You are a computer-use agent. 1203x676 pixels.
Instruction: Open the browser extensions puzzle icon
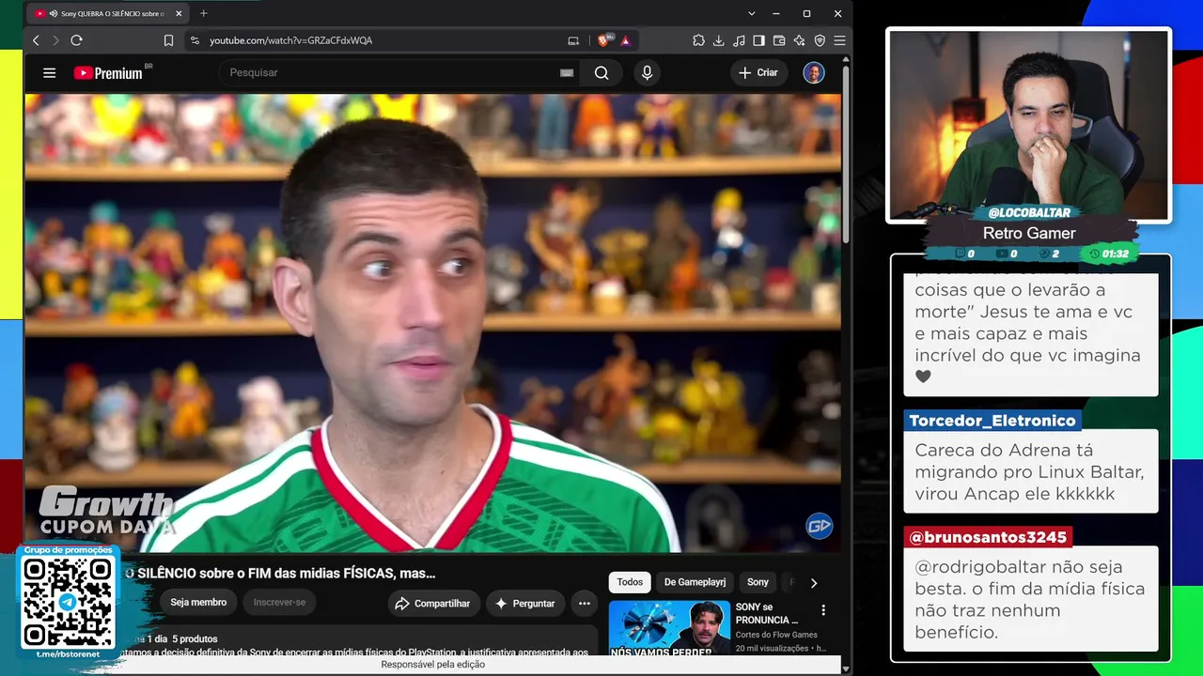point(698,40)
